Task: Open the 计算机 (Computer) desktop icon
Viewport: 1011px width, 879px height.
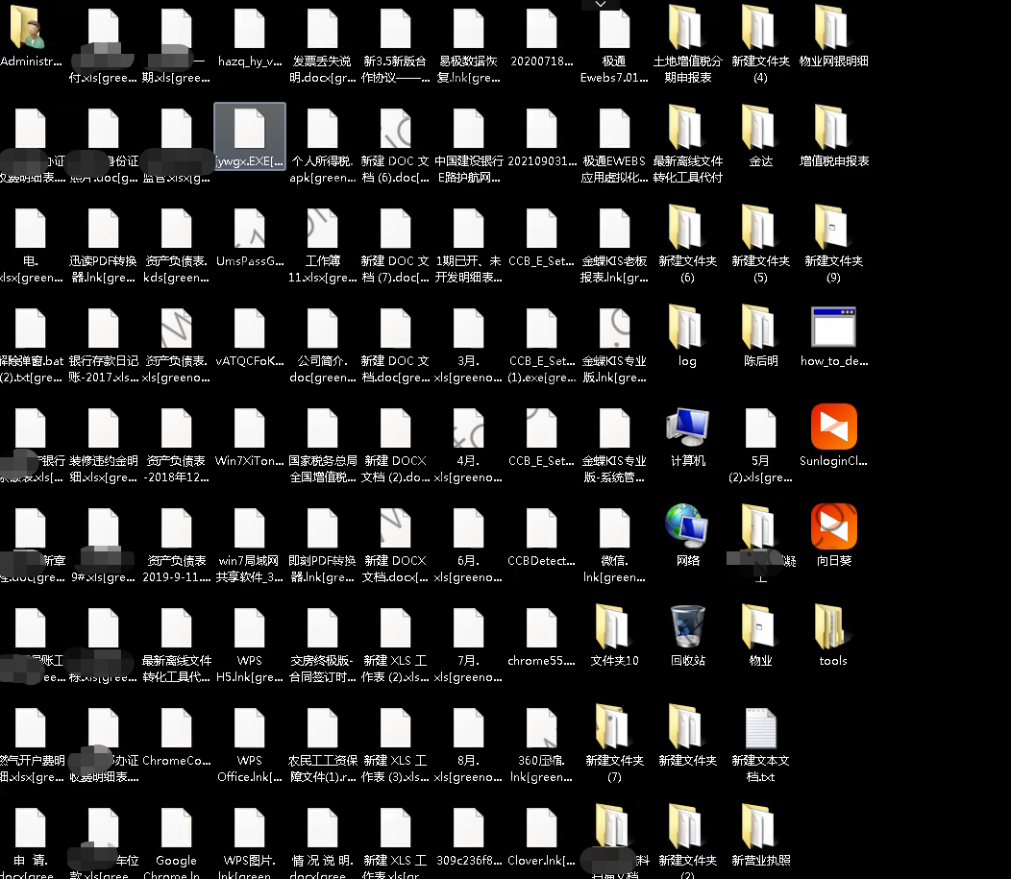Action: 687,427
